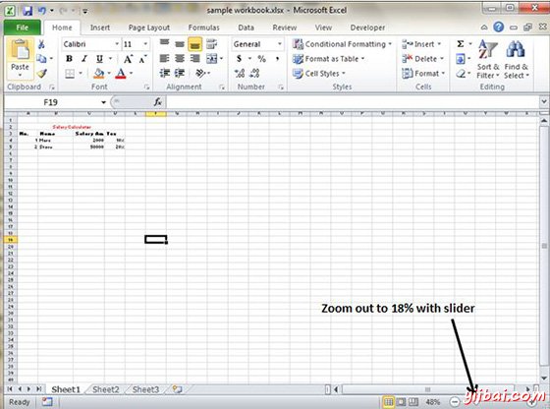Click Increase Font Size icon
Screen dimensions: 550x409
coord(128,59)
